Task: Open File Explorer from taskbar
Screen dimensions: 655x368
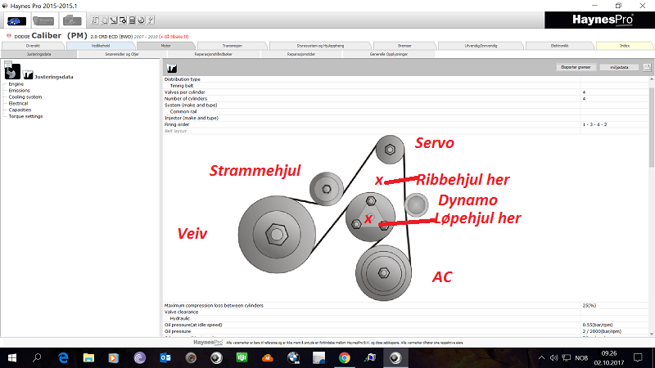Action: 88,357
